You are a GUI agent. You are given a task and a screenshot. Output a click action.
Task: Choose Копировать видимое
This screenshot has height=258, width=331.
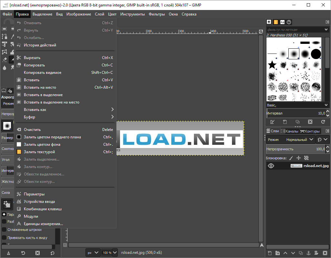coord(65,72)
